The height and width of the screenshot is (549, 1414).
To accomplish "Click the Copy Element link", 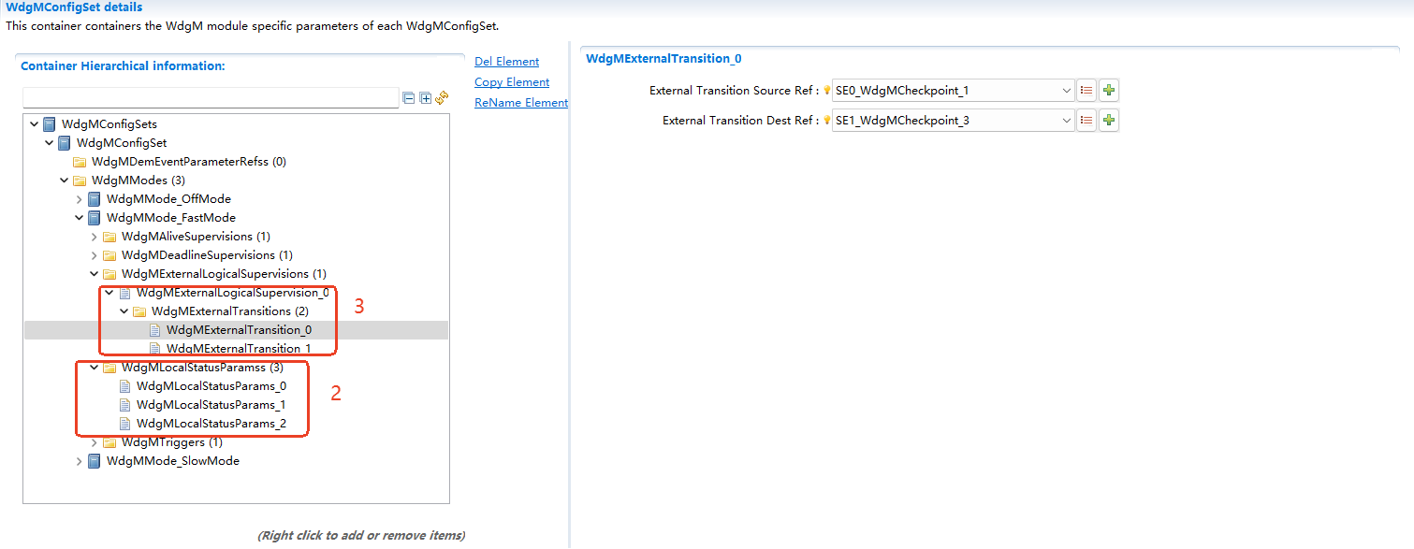I will (511, 81).
